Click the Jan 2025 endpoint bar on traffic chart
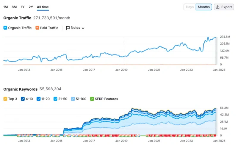Screen dimensions: 238x146 (x=216, y=51)
